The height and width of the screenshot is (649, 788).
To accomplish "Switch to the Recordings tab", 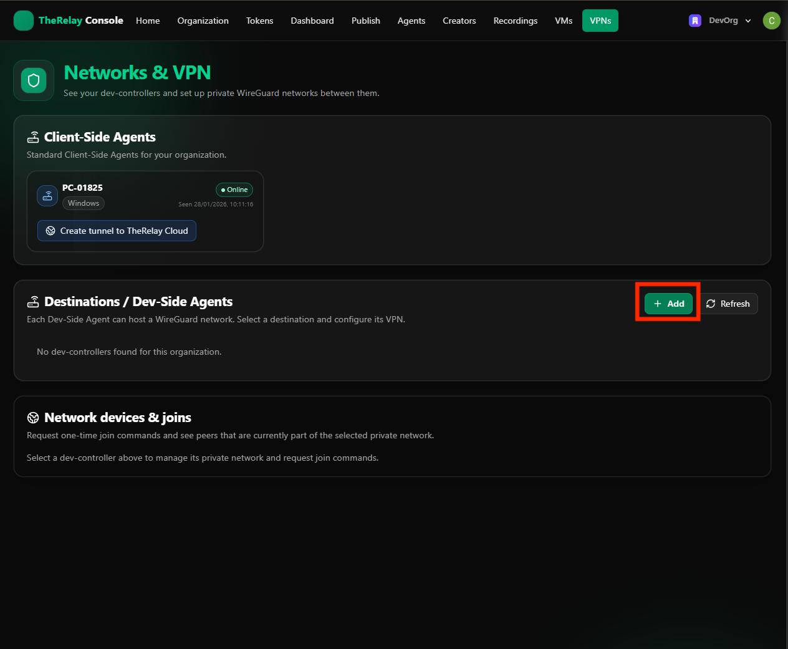I will click(x=515, y=20).
